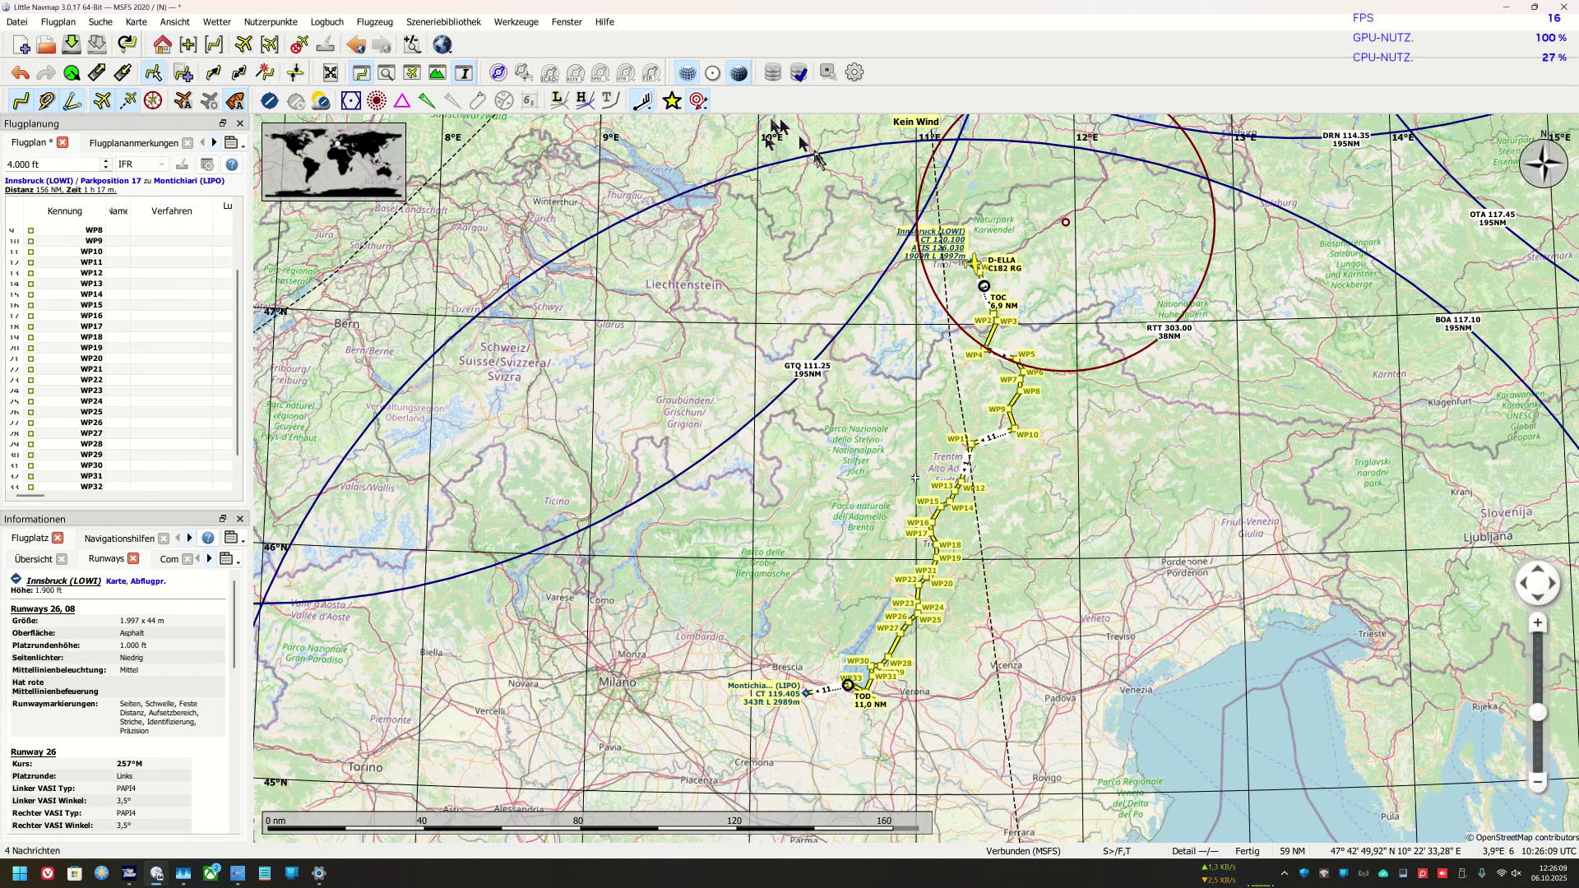
Task: Open the IFR flight type dropdown
Action: click(x=141, y=164)
